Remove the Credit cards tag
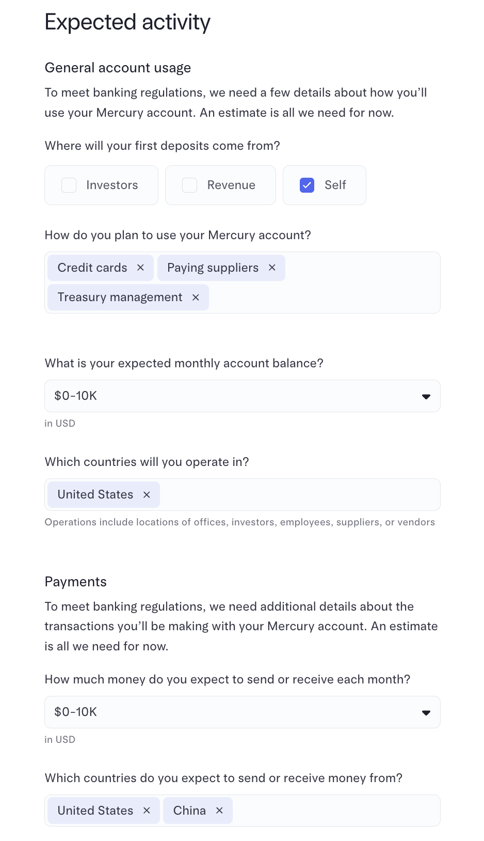This screenshot has width=484, height=841. 140,268
